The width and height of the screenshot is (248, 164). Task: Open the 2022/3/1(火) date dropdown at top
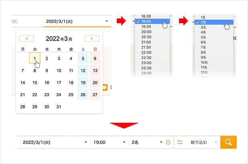click(76, 21)
